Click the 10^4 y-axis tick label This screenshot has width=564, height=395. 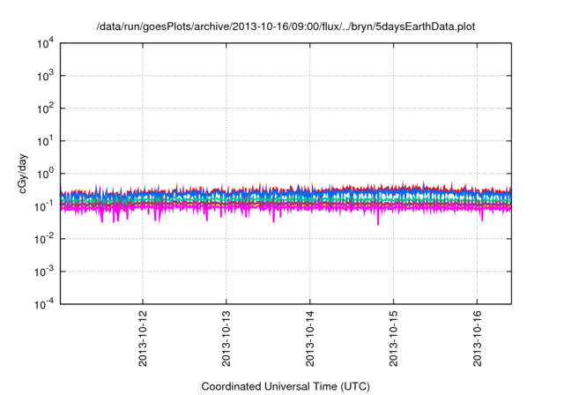coord(46,44)
